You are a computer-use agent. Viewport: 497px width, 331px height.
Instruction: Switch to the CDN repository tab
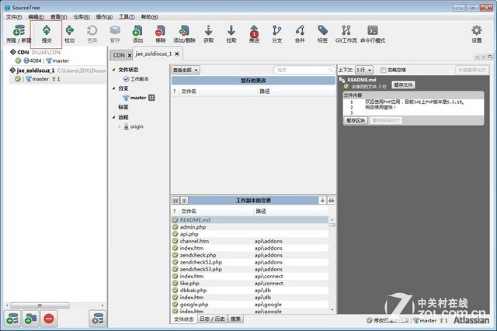[x=120, y=55]
